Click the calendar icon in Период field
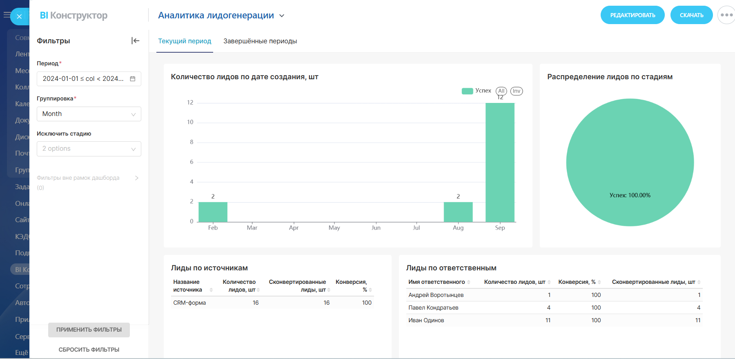The width and height of the screenshot is (735, 359). [133, 79]
